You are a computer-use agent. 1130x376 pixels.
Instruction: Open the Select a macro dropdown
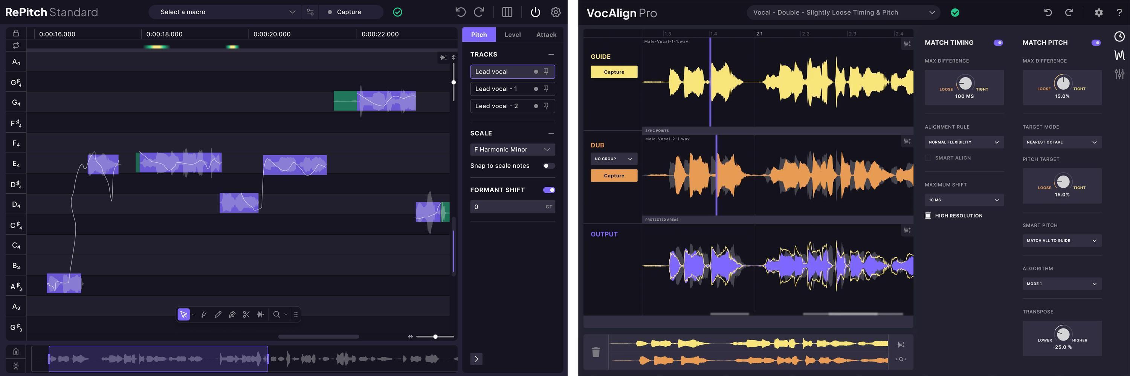click(x=224, y=12)
